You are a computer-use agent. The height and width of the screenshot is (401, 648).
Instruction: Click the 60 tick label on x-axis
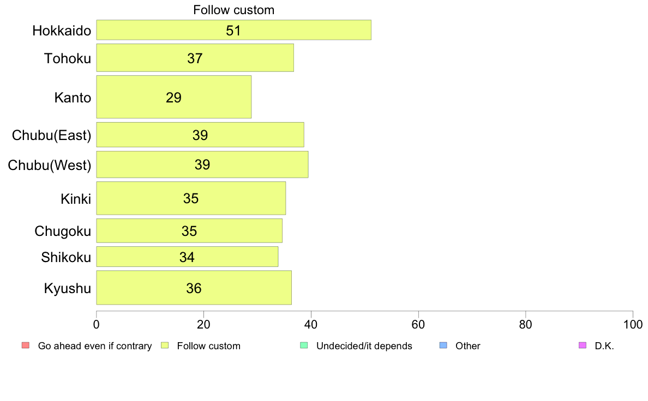pyautogui.click(x=418, y=325)
